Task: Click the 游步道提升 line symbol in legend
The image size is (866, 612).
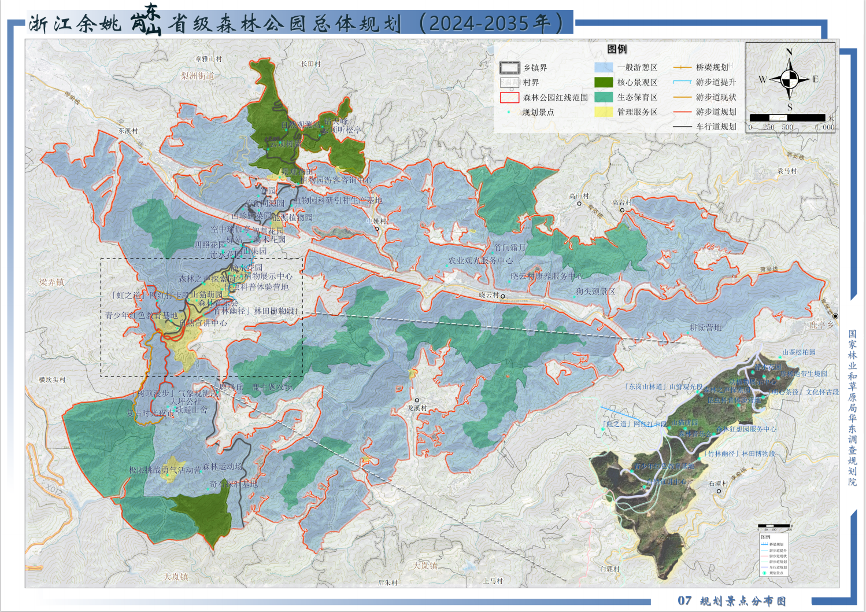Action: click(x=682, y=82)
